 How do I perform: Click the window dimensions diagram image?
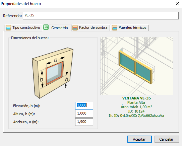[53, 73]
